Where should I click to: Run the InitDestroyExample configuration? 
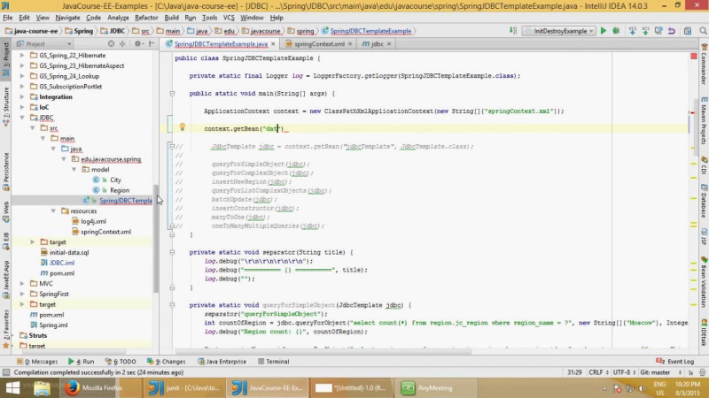(x=604, y=31)
